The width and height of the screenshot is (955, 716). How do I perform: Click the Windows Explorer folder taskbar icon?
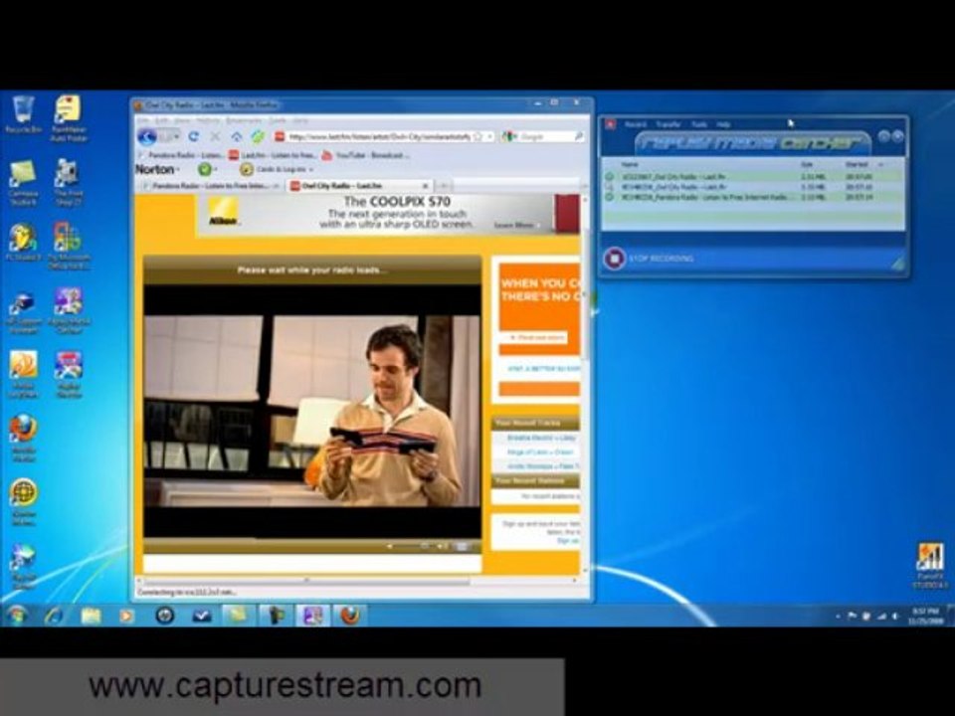pyautogui.click(x=91, y=616)
